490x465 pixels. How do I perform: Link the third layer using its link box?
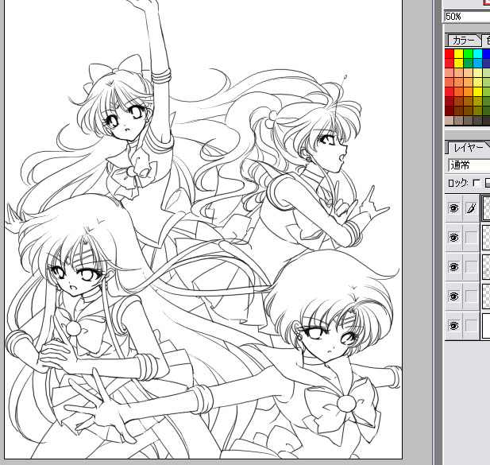(x=471, y=267)
